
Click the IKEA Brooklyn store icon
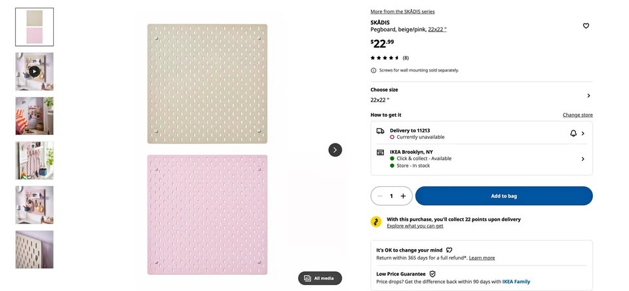click(380, 152)
